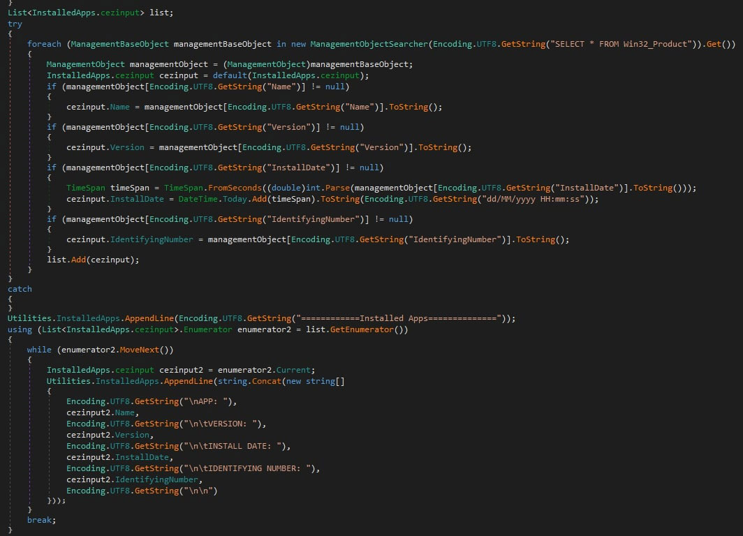The width and height of the screenshot is (743, 536).
Task: Click the 'using' keyword before List enumerator
Action: click(20, 329)
